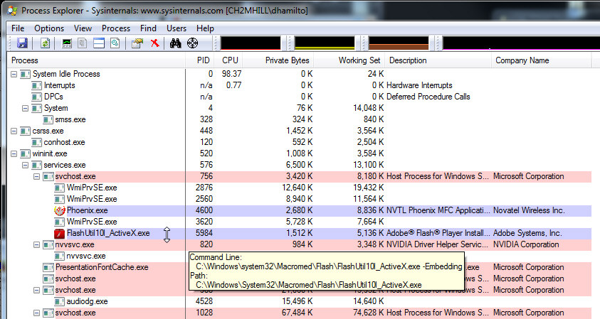Sort by the Process column header
Image resolution: width=600 pixels, height=319 pixels.
(96, 60)
